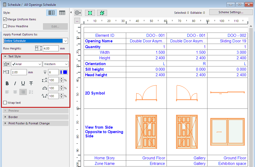
Task: Click the Scheme Settings button
Action: pos(231,12)
